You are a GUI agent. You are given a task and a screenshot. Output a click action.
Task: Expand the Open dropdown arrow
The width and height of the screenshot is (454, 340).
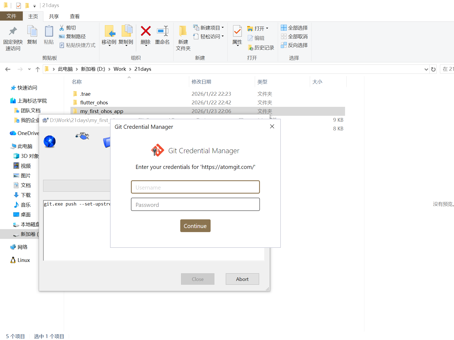(267, 28)
